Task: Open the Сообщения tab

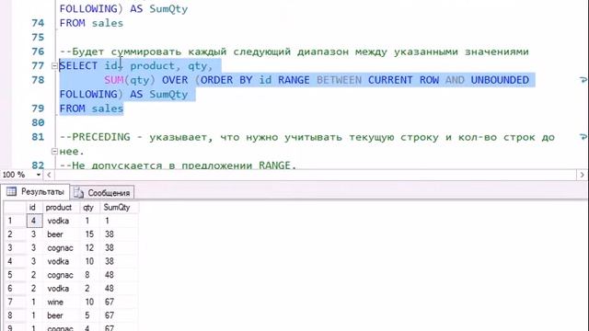Action: [102, 193]
